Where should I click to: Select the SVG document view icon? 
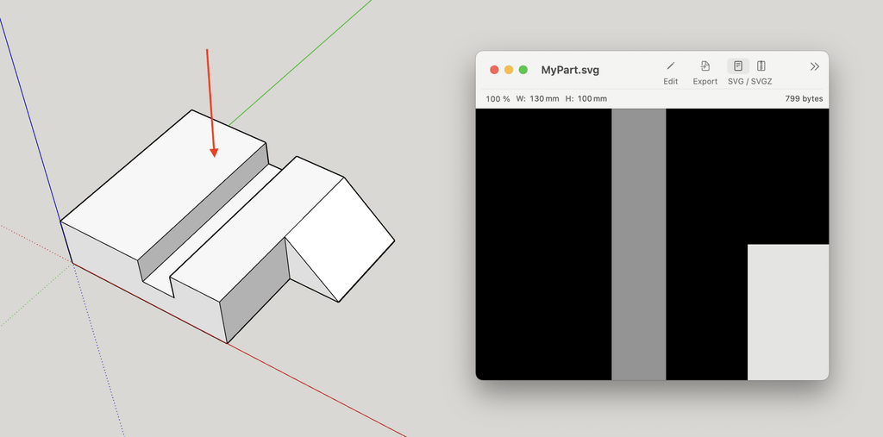(738, 66)
